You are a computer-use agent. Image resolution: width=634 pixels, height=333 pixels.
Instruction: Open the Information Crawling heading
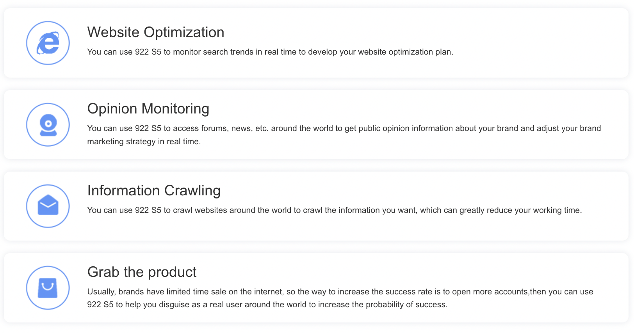click(154, 191)
